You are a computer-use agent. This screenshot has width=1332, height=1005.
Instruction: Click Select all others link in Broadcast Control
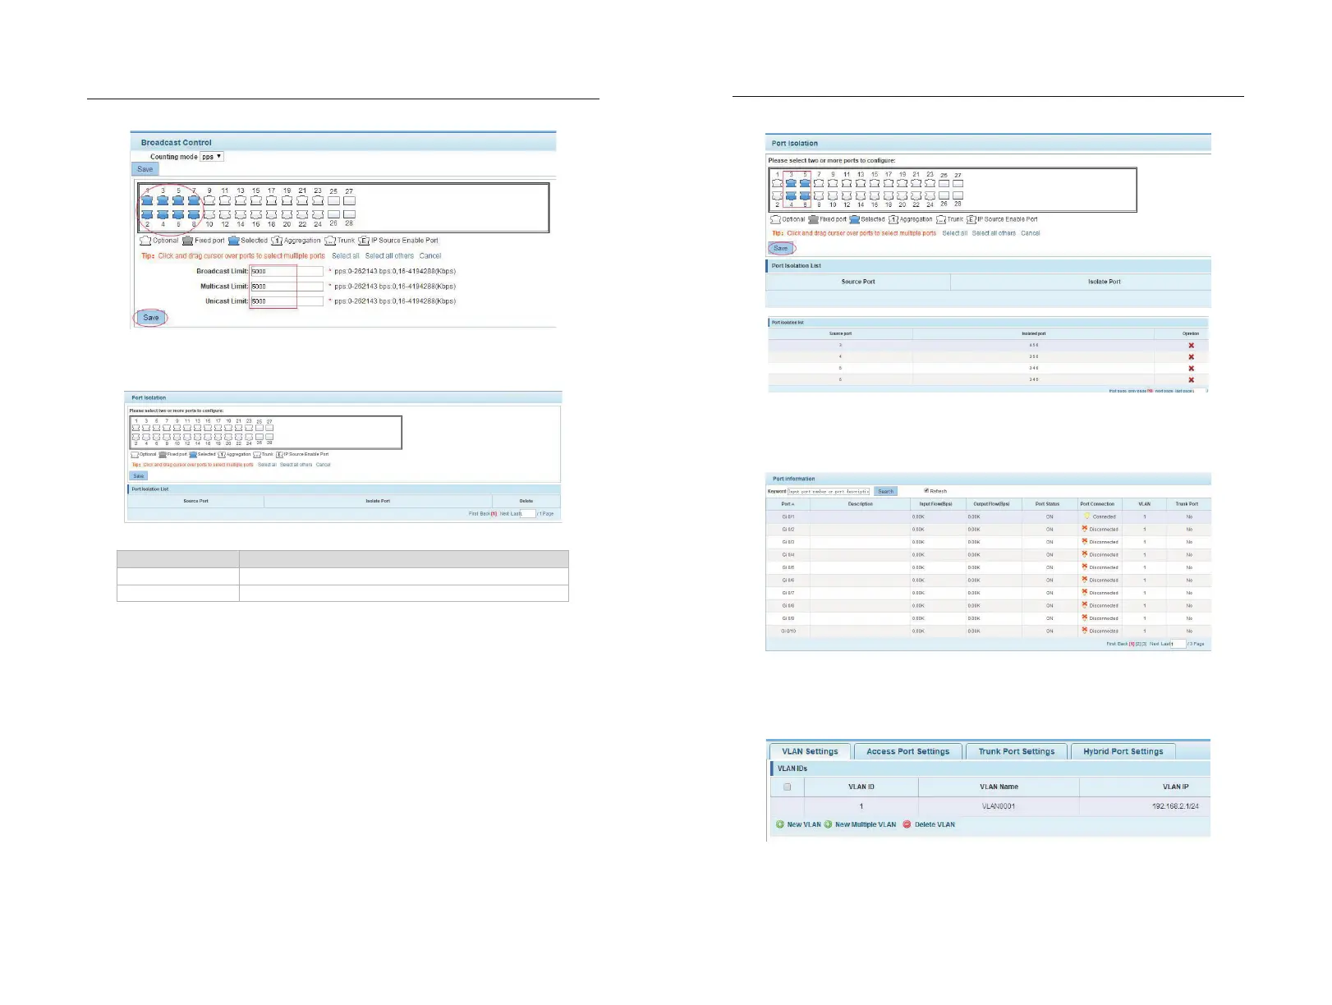coord(389,256)
